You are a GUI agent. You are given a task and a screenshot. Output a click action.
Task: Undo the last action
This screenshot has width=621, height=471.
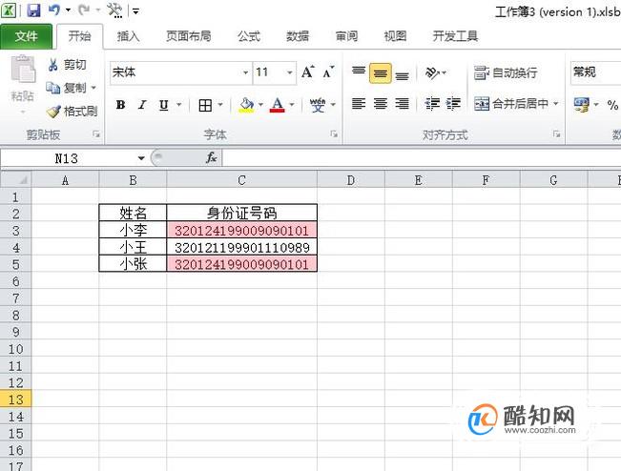coord(53,10)
